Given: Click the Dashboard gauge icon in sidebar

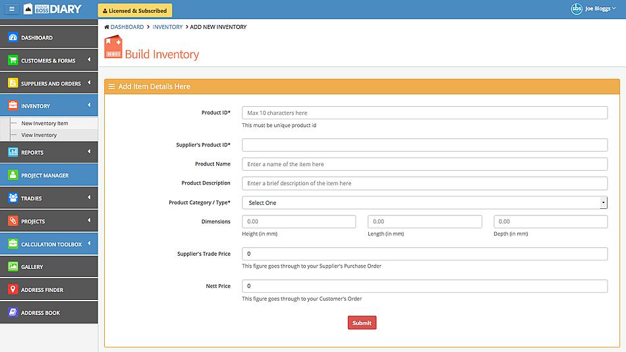Looking at the screenshot, I should click(x=13, y=38).
